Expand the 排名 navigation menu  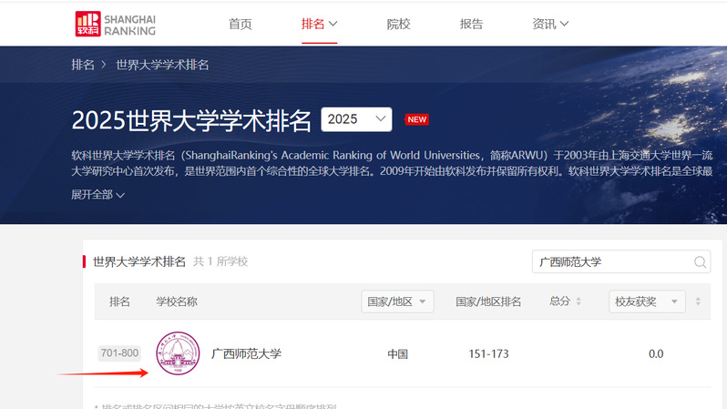(x=319, y=24)
